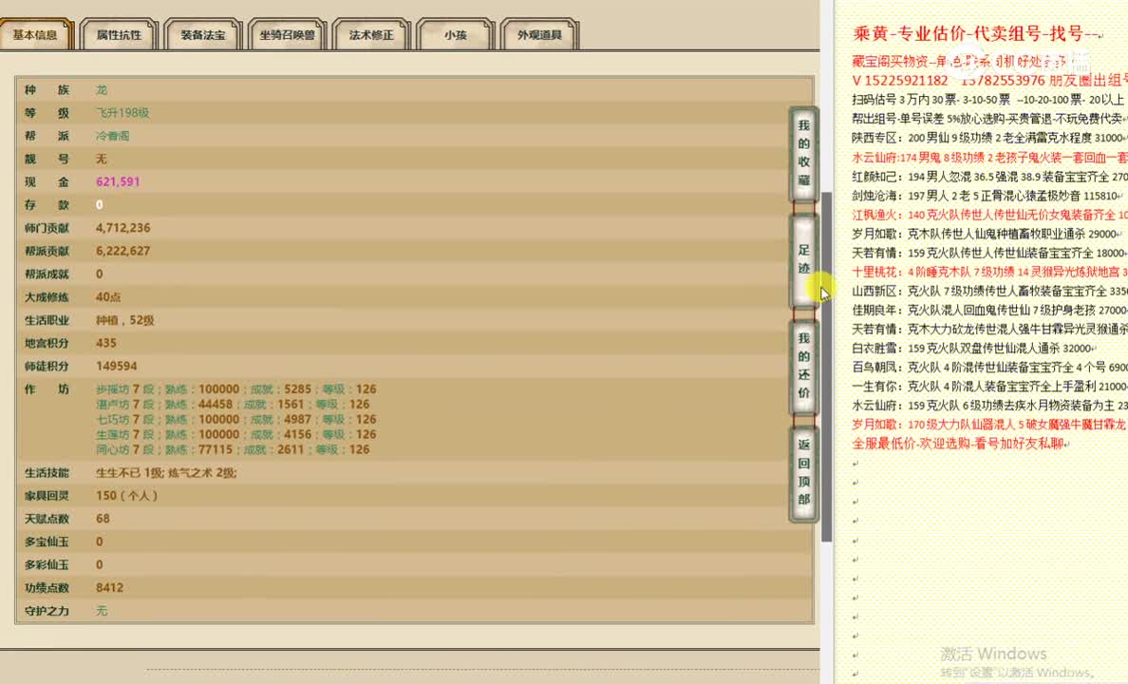This screenshot has height=684, width=1128.
Task: Open the 装备法宝 tab
Action: 203,34
